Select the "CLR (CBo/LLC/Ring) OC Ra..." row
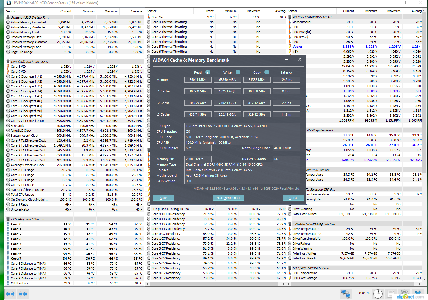Image resolution: width=428 pixels, height=300 pixels. pos(216,209)
